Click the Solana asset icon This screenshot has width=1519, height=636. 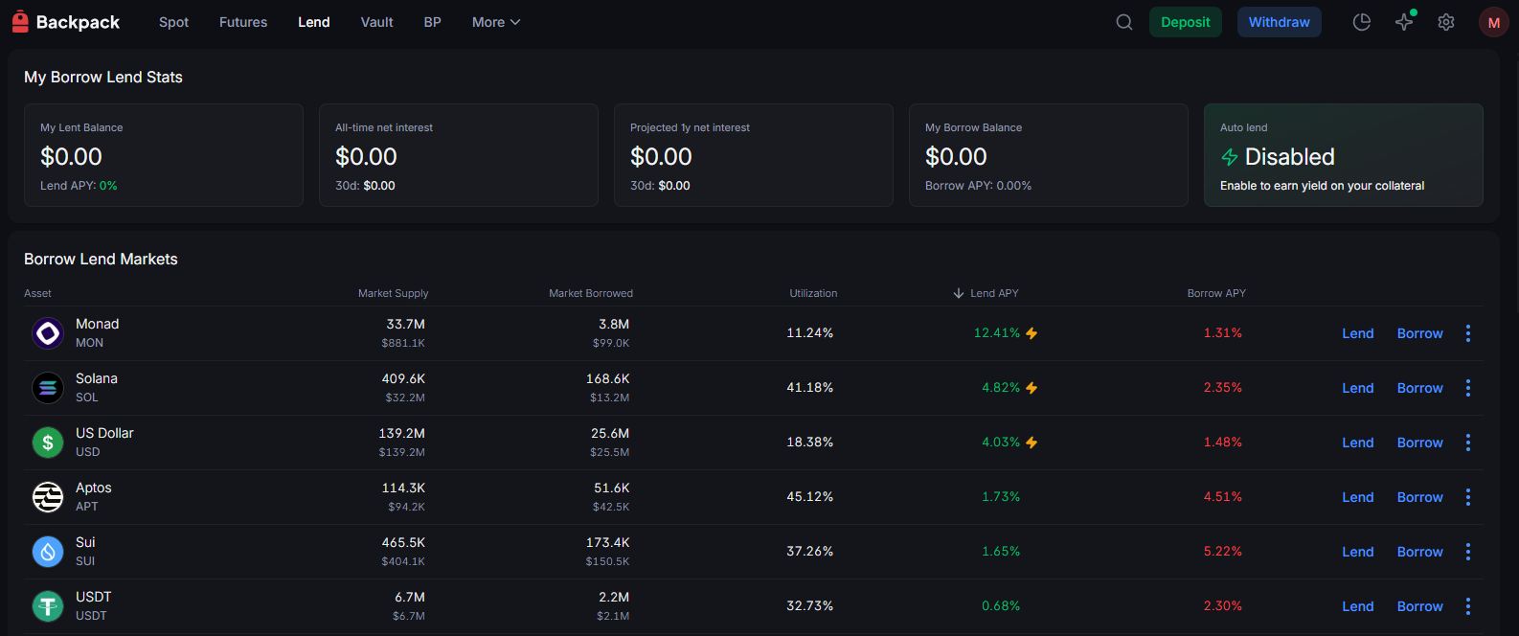[48, 388]
